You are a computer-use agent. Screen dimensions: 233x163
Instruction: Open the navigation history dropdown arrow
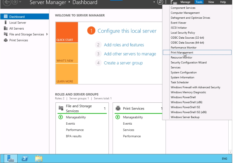tap(20, 2)
